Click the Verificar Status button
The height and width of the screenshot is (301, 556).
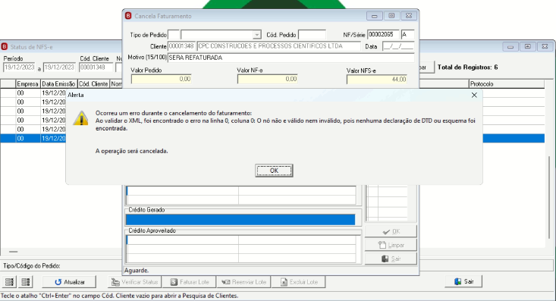[x=135, y=282]
